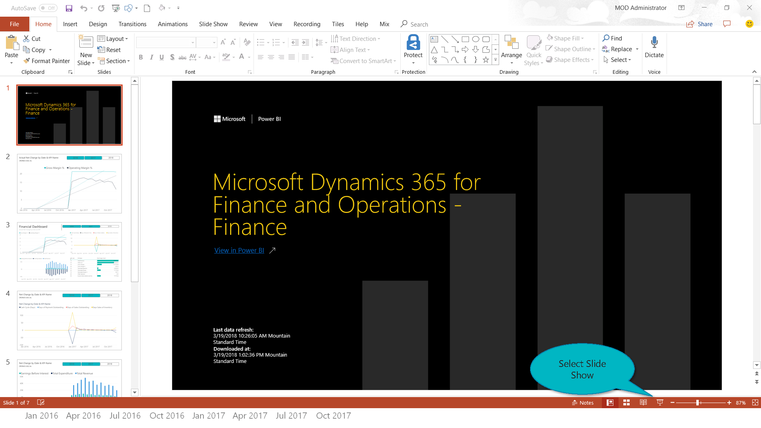Click the zoom slider handle
This screenshot has height=428, width=761.
(x=697, y=403)
